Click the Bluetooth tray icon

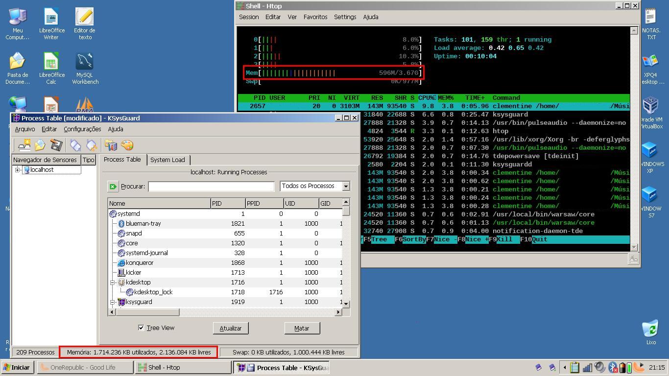(613, 367)
